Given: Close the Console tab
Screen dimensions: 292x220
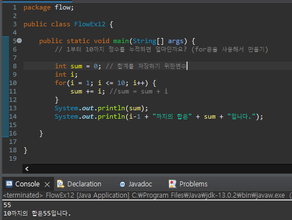Looking at the screenshot, I should click(47, 185).
